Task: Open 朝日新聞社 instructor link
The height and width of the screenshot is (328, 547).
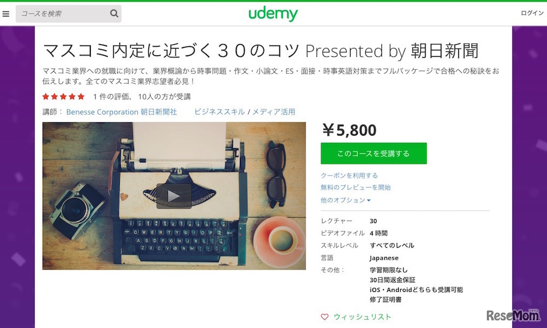Action: click(159, 112)
